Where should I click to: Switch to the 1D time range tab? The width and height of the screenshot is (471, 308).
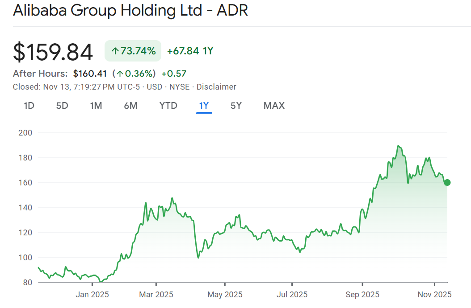29,106
